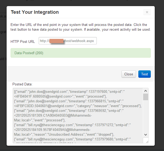This screenshot has height=151, width=164.
Task: Click the line with timestamp 1337971272
Action: (x=72, y=125)
